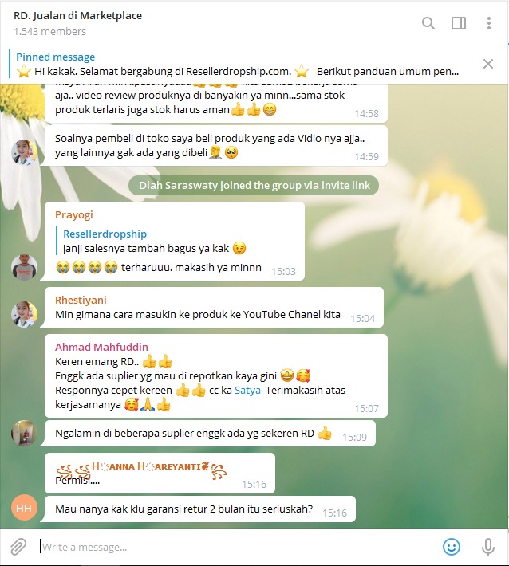509x566 pixels.
Task: Open the three-dot options menu
Action: tap(489, 23)
